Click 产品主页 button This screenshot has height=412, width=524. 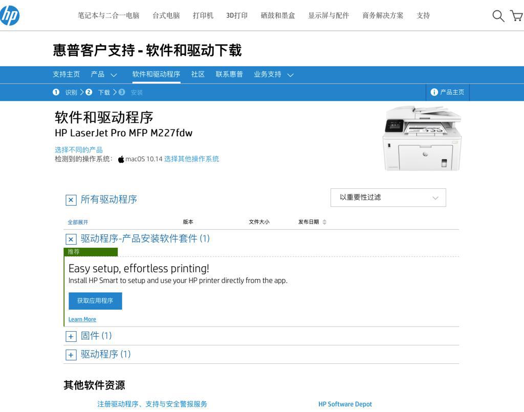(x=447, y=92)
